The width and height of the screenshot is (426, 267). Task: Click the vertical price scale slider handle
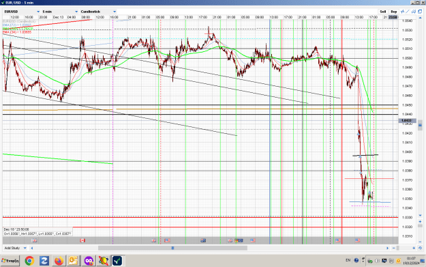pos(420,125)
